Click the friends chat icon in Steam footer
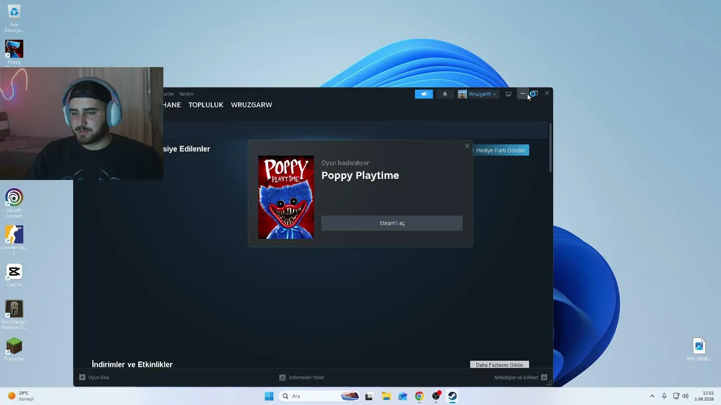 pos(544,377)
